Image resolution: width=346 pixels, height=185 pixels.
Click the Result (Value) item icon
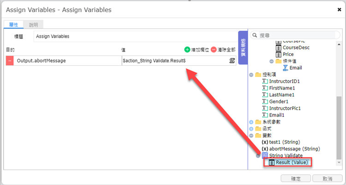coord(272,163)
